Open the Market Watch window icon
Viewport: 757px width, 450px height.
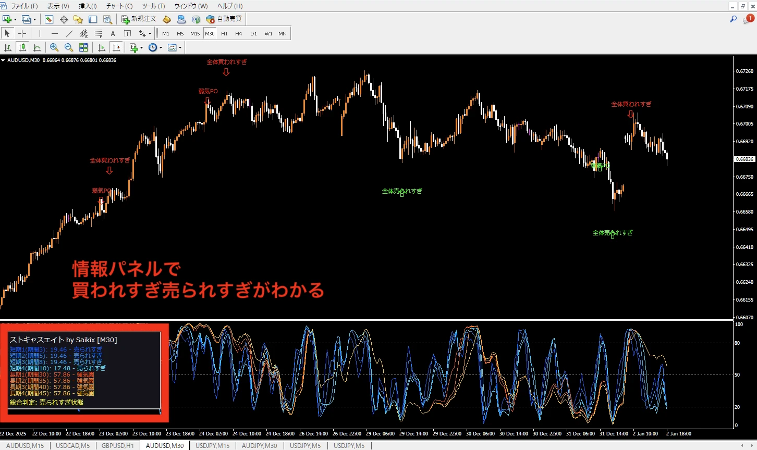click(49, 19)
